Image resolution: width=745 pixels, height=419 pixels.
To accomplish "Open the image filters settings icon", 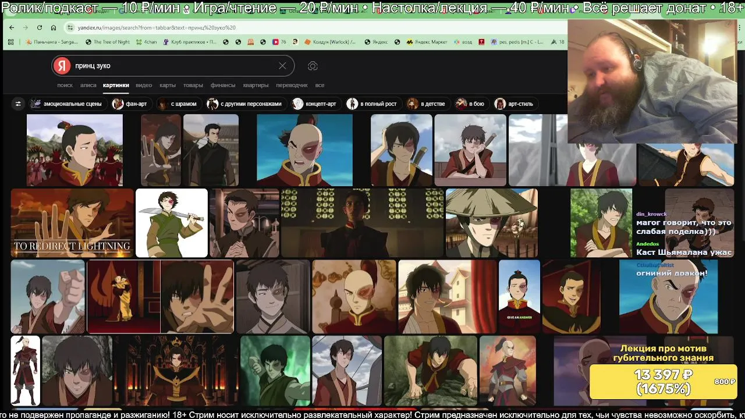I will (18, 104).
